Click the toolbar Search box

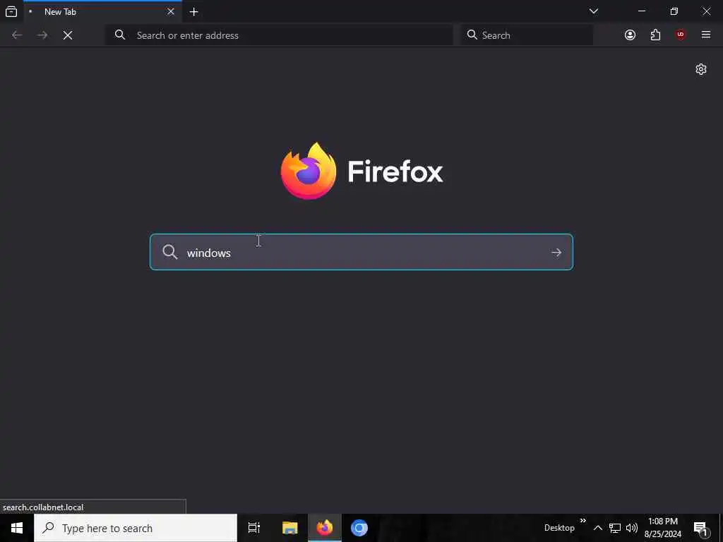click(x=527, y=35)
